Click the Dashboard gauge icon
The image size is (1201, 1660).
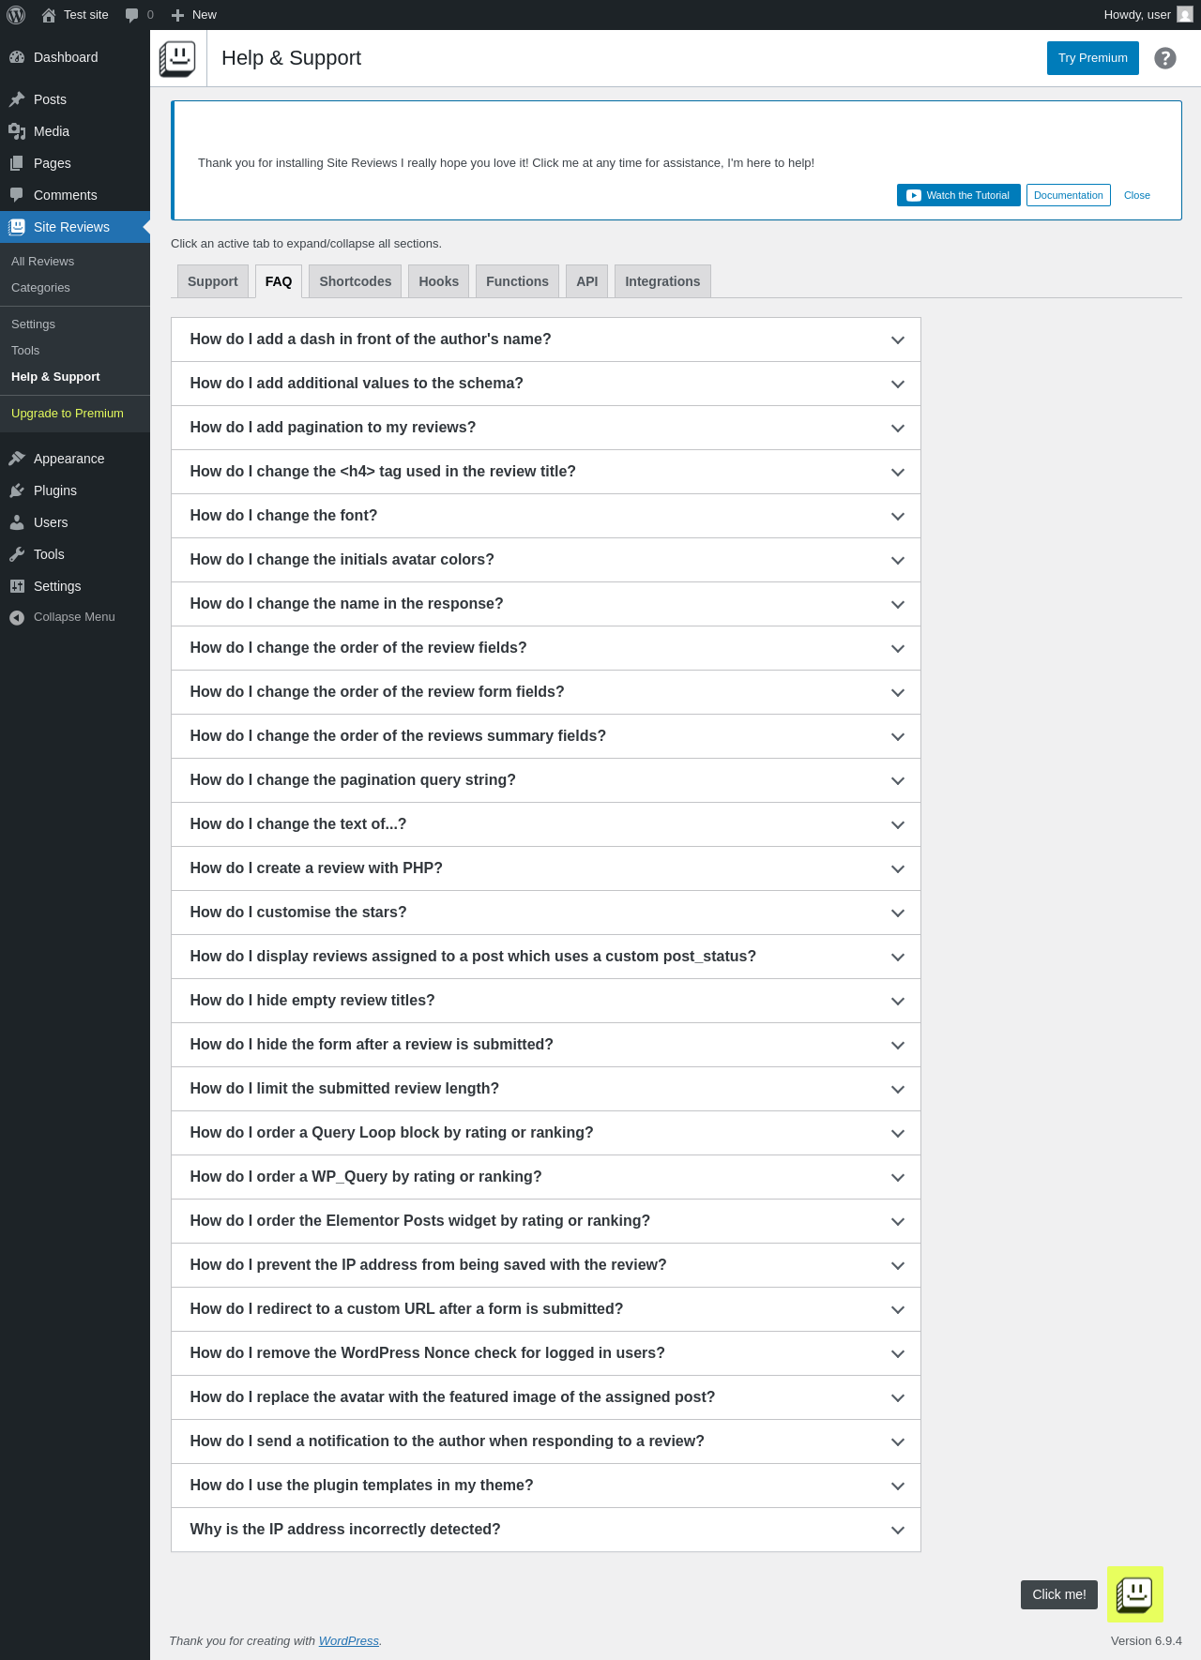click(x=17, y=57)
